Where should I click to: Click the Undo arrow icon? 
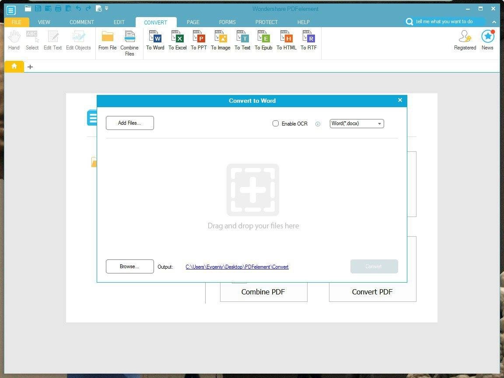78,8
